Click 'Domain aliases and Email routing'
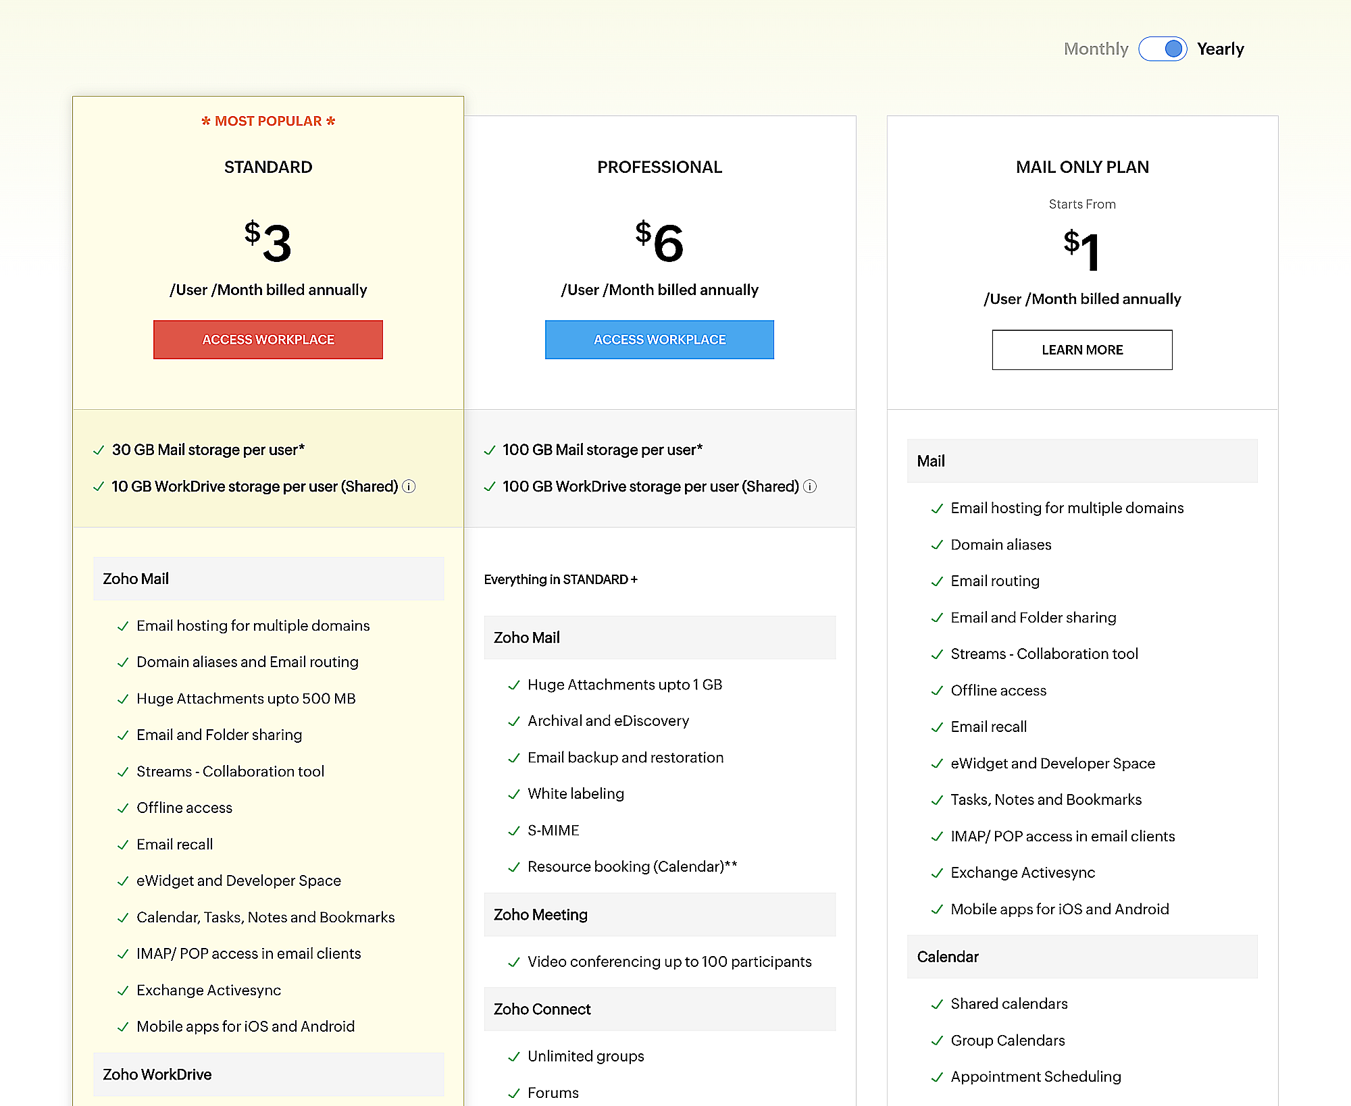Image resolution: width=1351 pixels, height=1106 pixels. (247, 662)
